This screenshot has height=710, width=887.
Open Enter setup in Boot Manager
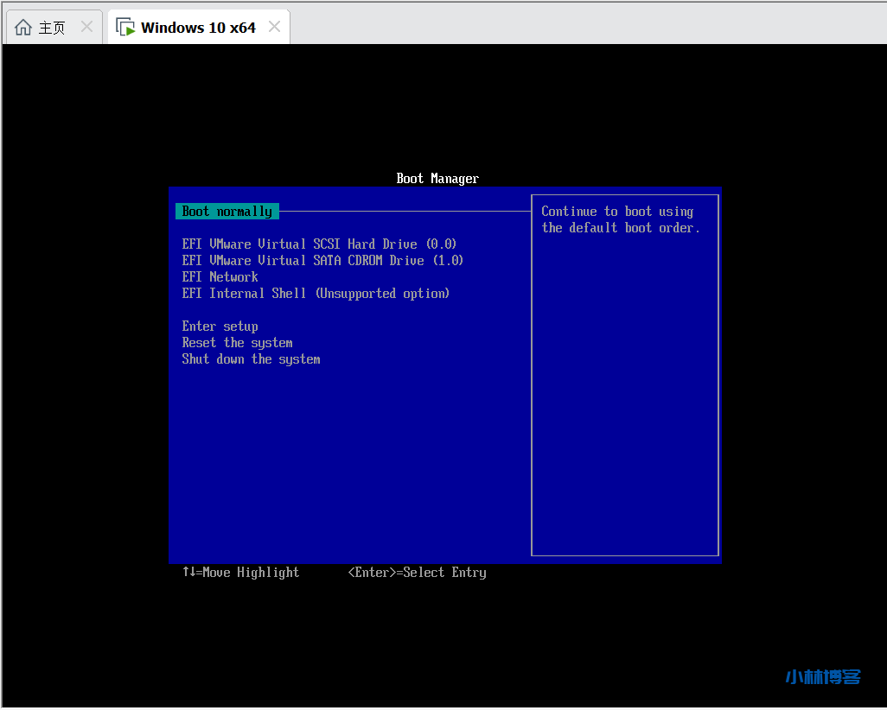(x=220, y=326)
